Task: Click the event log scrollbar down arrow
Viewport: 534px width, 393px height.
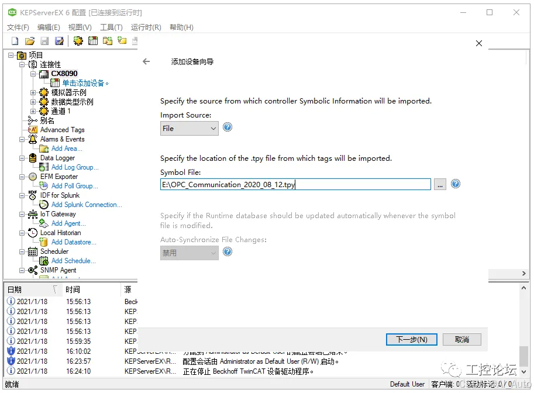Action: [524, 372]
